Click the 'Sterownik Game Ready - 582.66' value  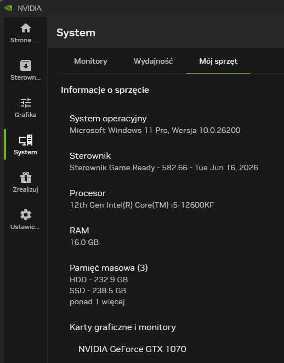coord(128,167)
